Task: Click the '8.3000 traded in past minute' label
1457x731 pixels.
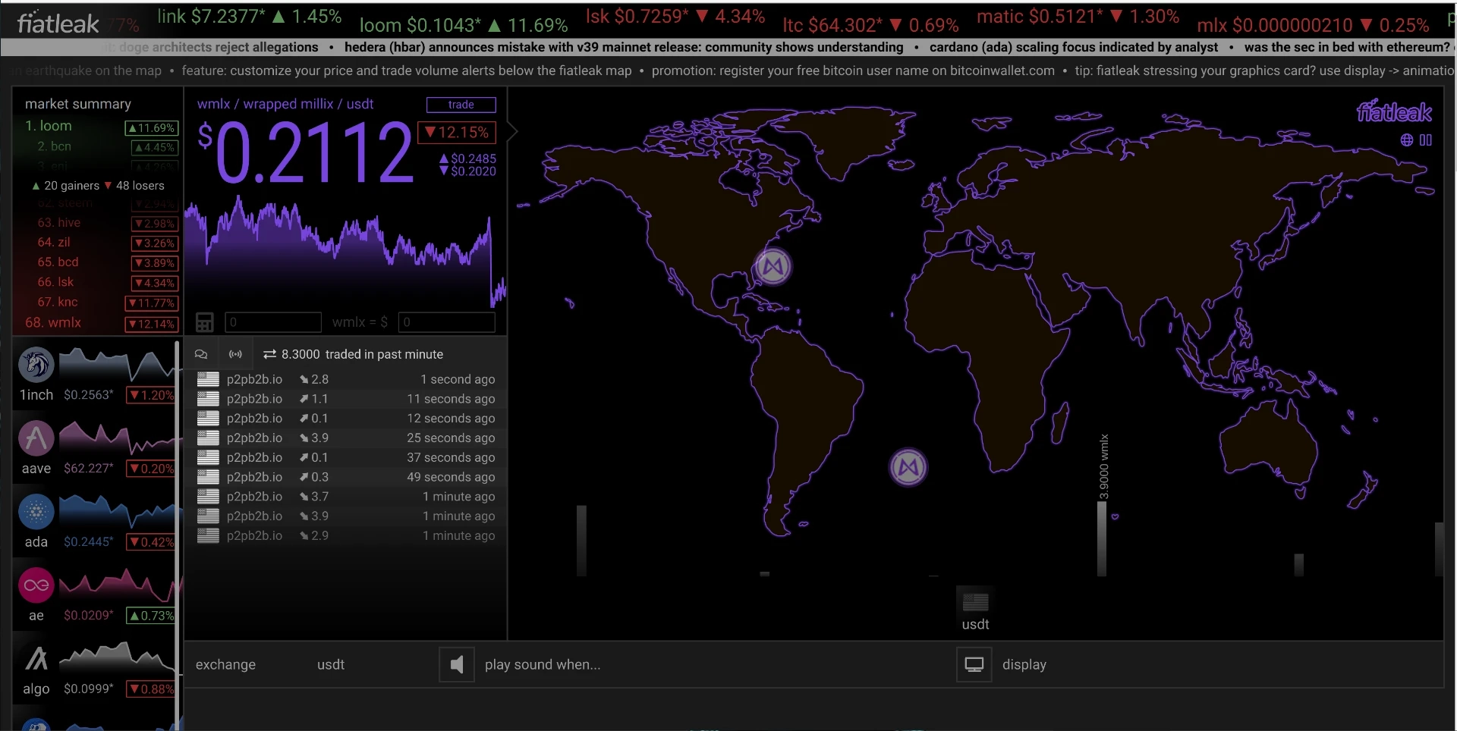Action: click(x=362, y=354)
